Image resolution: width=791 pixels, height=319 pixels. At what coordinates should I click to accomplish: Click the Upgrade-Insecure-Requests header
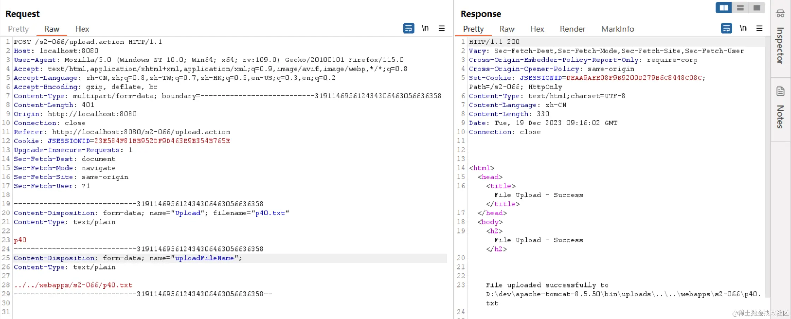(73, 150)
